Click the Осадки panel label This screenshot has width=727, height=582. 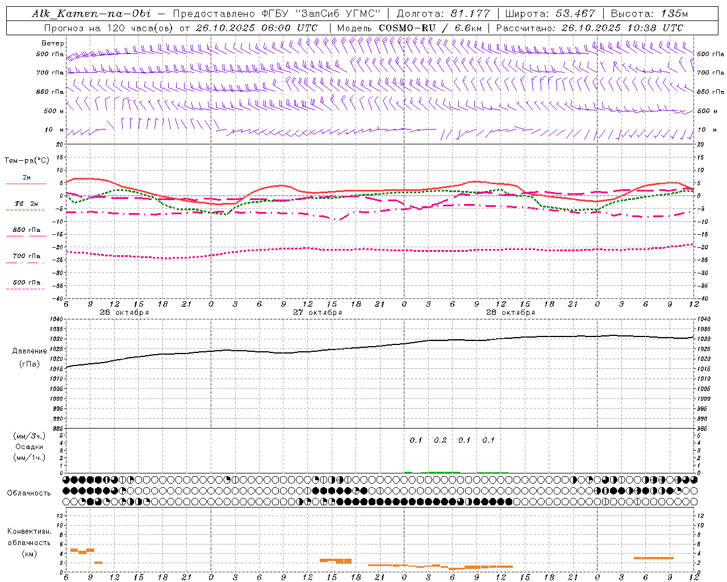click(x=29, y=447)
